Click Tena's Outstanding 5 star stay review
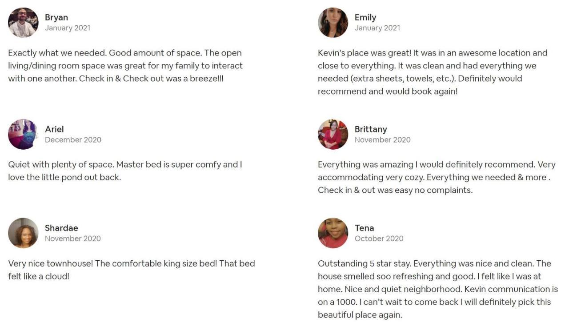Viewport: 569px width, 322px height. pyautogui.click(x=438, y=289)
